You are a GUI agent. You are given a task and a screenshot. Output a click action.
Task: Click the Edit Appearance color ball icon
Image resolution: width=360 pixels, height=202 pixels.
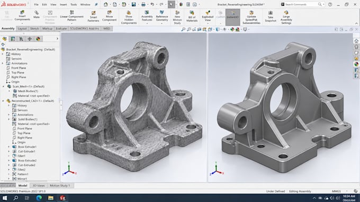232,30
